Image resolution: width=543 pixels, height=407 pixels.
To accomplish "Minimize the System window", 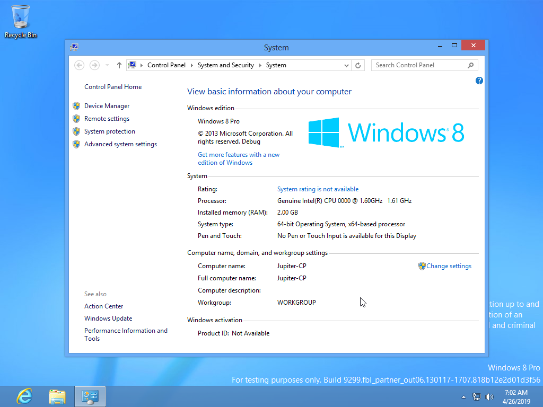I will click(440, 46).
